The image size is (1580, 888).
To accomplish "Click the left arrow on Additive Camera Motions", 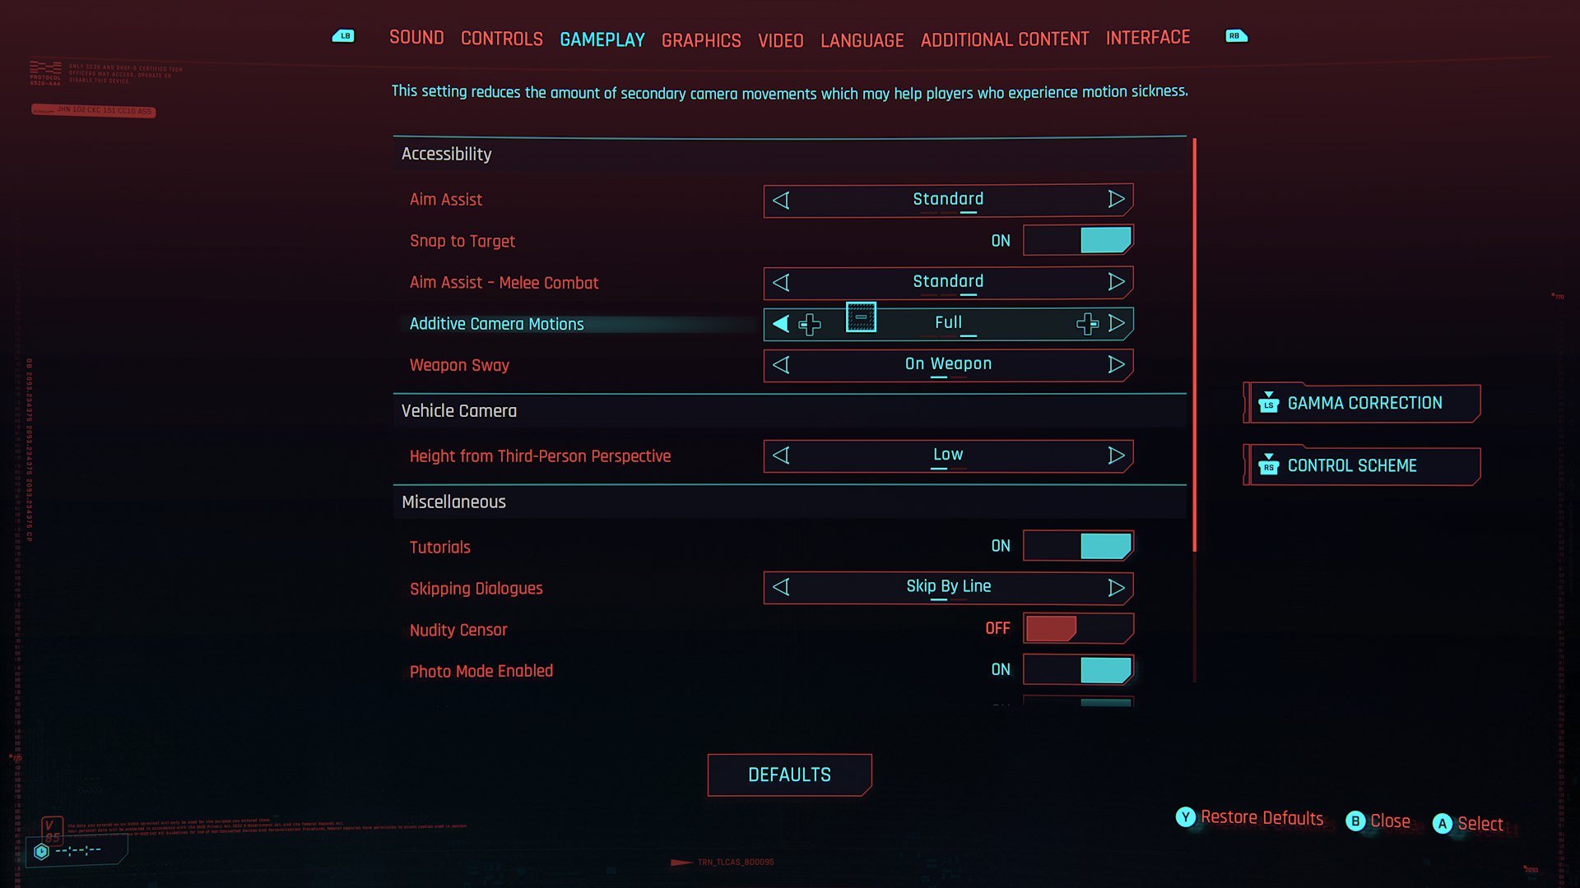I will coord(779,323).
